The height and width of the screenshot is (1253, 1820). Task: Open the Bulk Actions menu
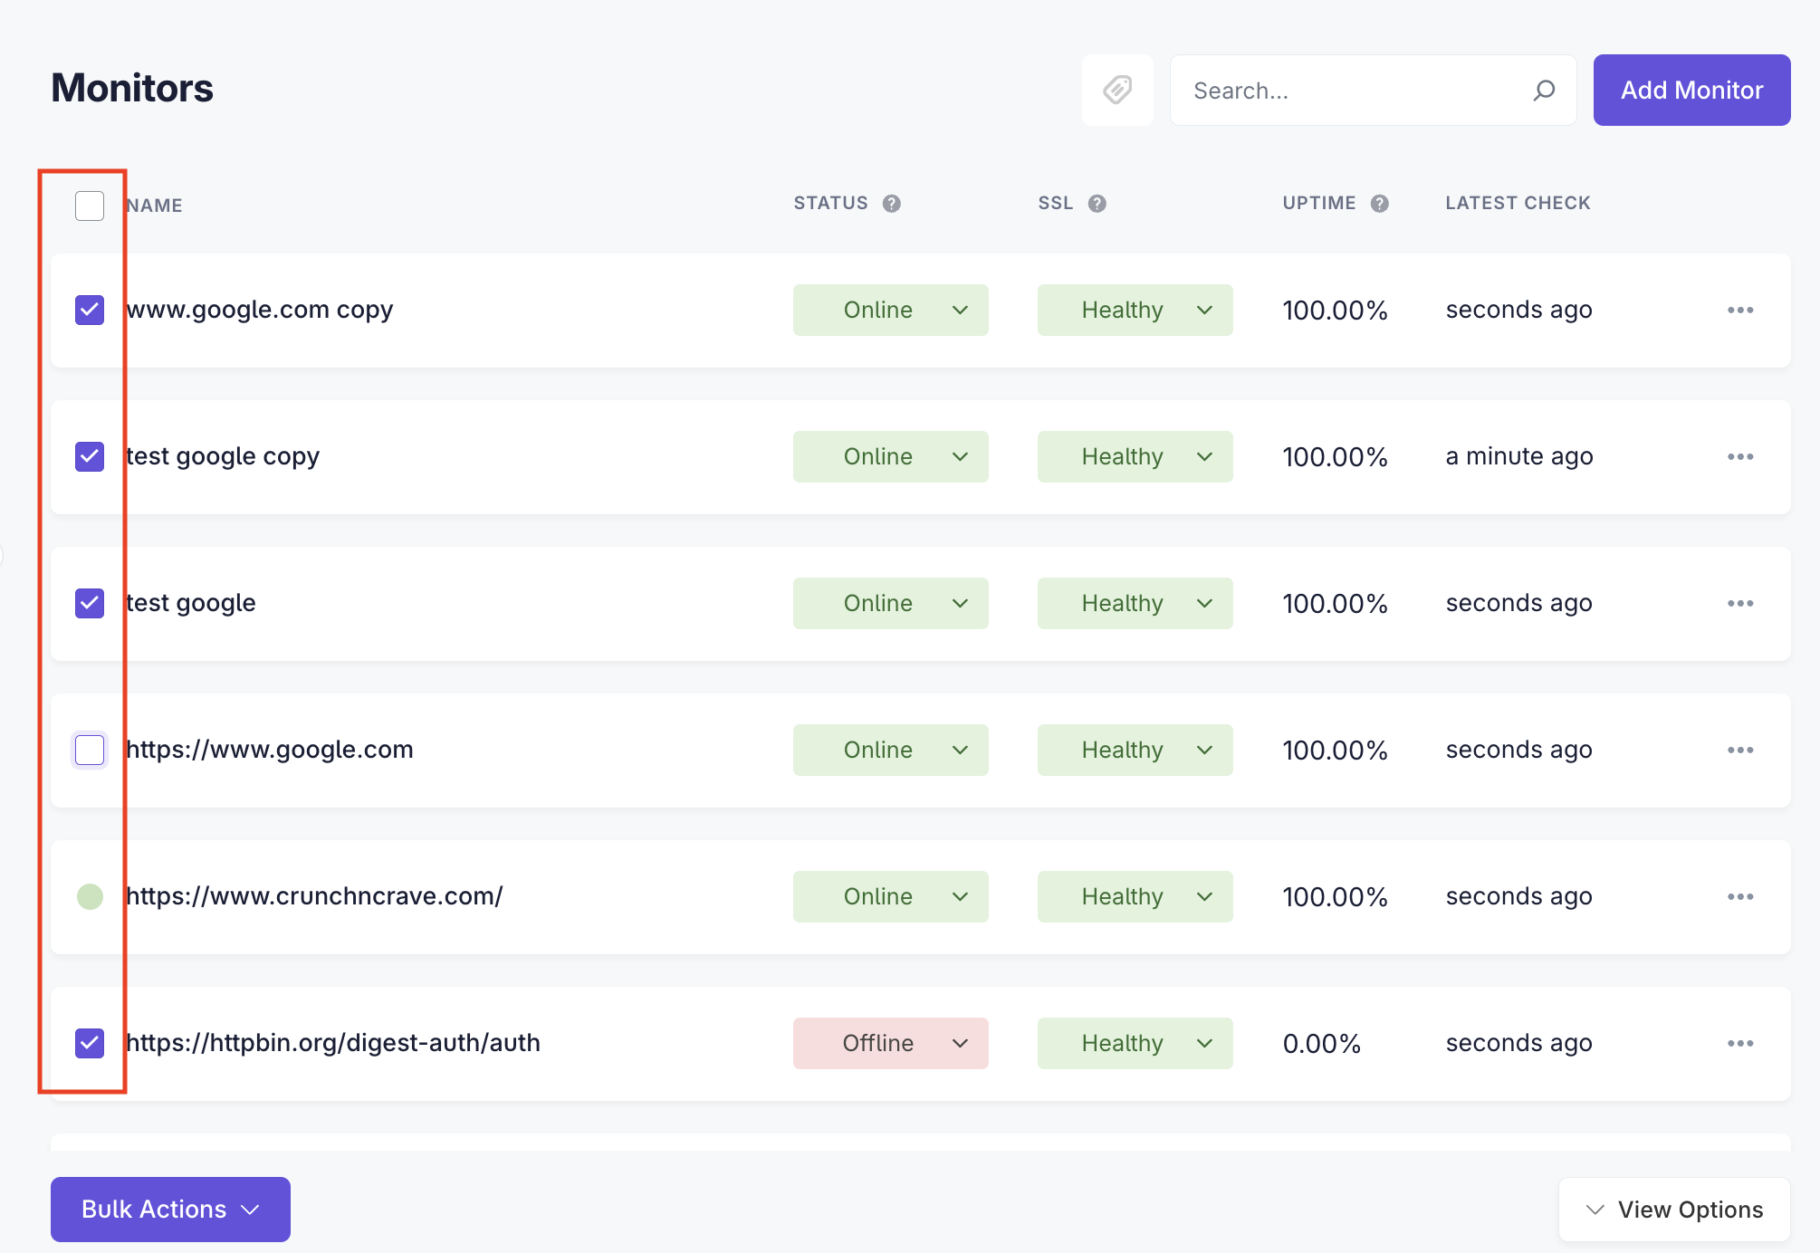pyautogui.click(x=170, y=1210)
